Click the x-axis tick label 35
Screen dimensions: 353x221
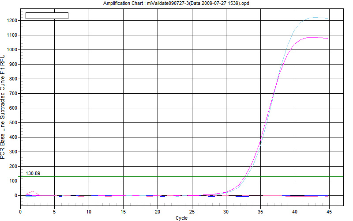pos(260,212)
